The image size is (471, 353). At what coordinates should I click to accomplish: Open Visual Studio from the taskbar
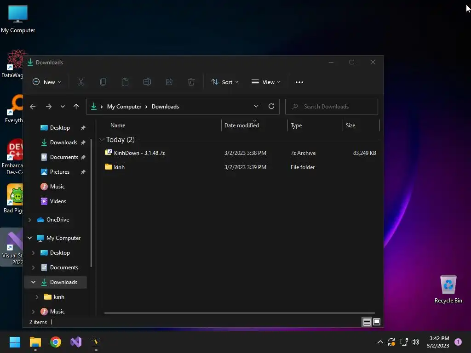pyautogui.click(x=76, y=342)
